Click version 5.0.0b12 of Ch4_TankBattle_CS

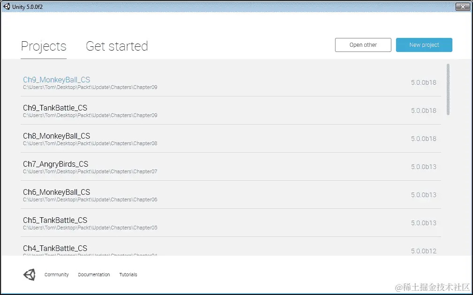tap(424, 251)
